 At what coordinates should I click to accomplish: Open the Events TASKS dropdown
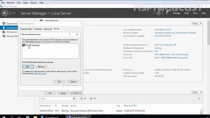(197, 92)
